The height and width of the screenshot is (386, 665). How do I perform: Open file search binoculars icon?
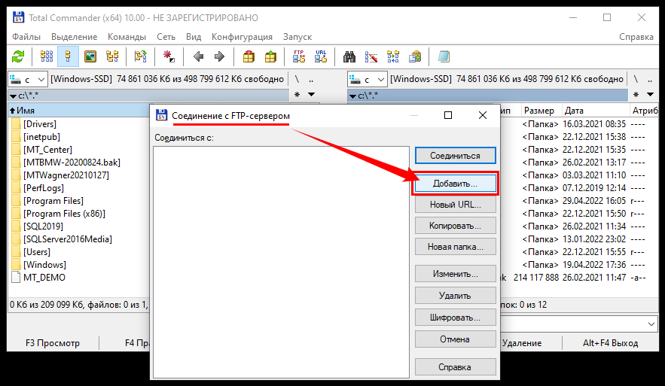coord(349,56)
